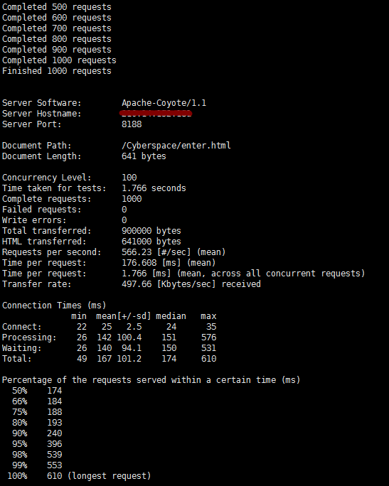
Task: Click the Waiting row label
Action: point(22,348)
